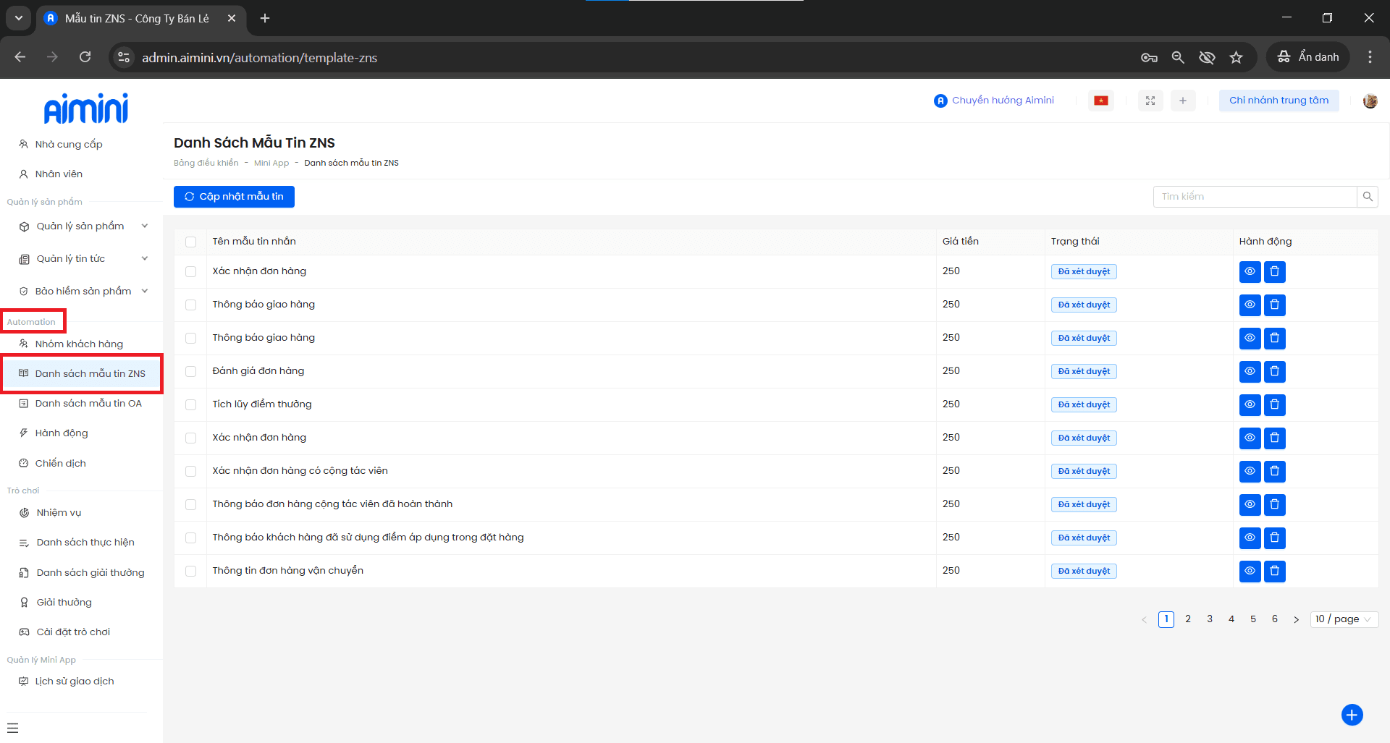The image size is (1390, 743).
Task: Bookmark this page with star icon
Action: 1236,57
